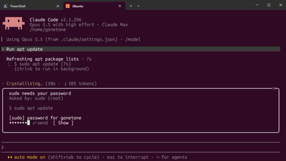Click '105 tokens' counter

click(82, 84)
